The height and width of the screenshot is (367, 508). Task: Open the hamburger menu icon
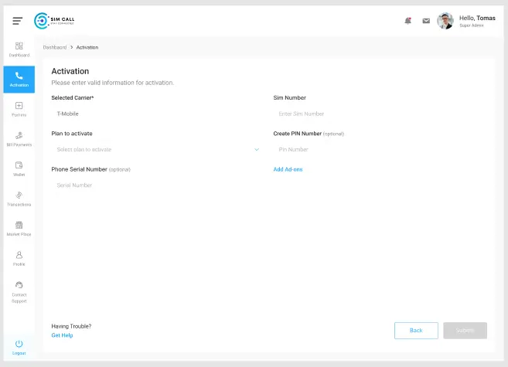point(17,21)
